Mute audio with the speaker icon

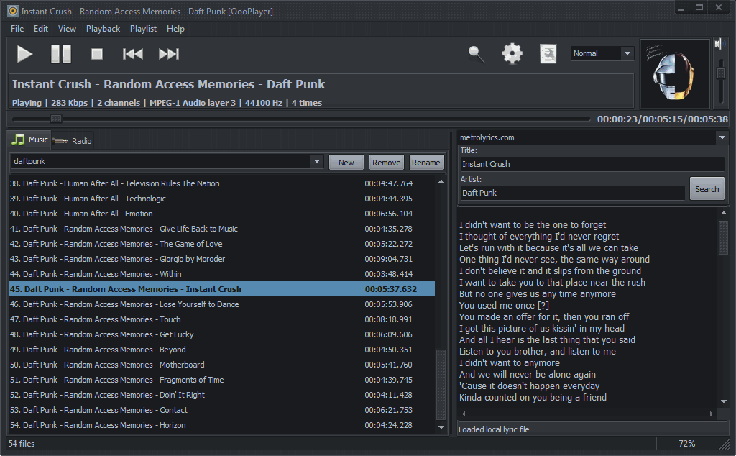coord(720,45)
